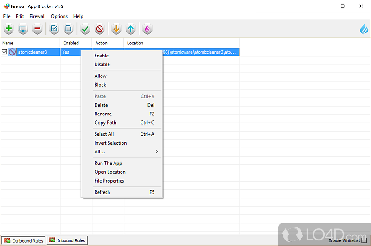The image size is (371, 246).
Task: Toggle the Enable WhiteList checkbox
Action: click(x=363, y=240)
